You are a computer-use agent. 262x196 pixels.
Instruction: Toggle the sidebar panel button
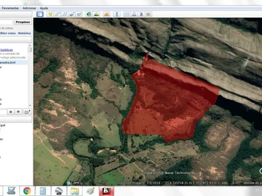click(x=40, y=14)
